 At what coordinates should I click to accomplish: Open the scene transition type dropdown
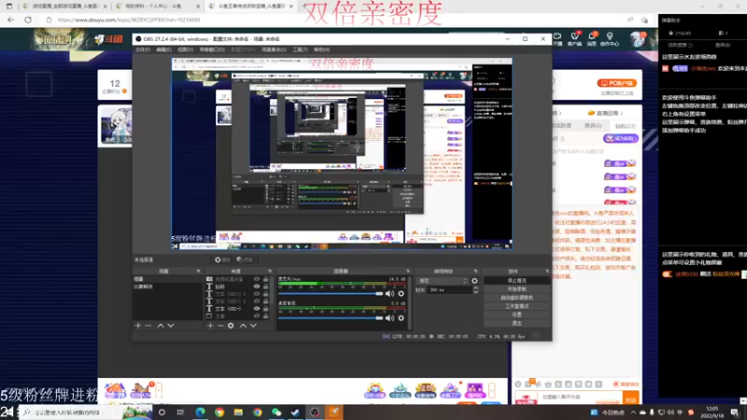click(x=443, y=281)
